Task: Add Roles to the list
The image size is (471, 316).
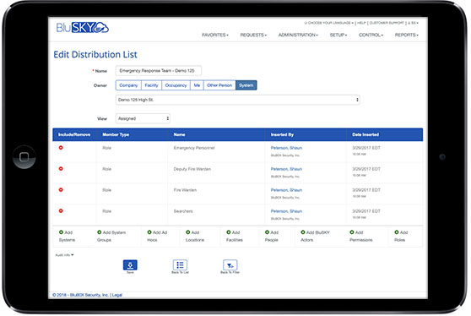Action: coord(401,236)
